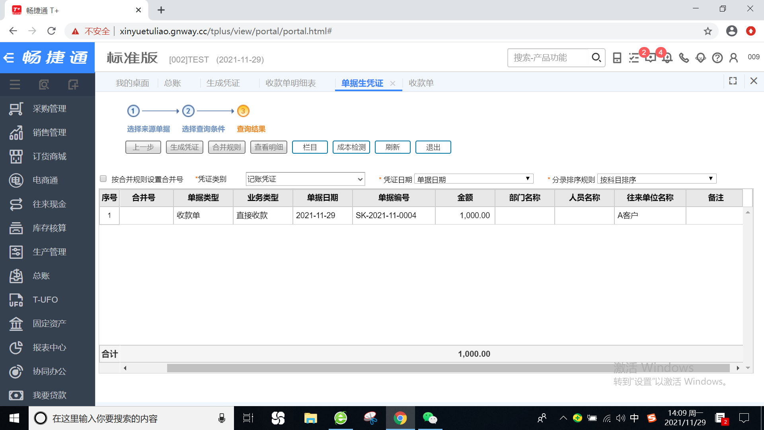Bookmark page with star icon
The width and height of the screenshot is (764, 430).
[x=708, y=31]
